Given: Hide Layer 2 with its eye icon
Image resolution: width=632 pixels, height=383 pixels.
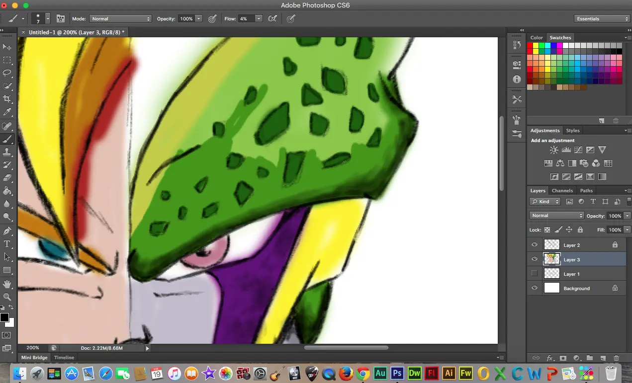Looking at the screenshot, I should point(535,245).
